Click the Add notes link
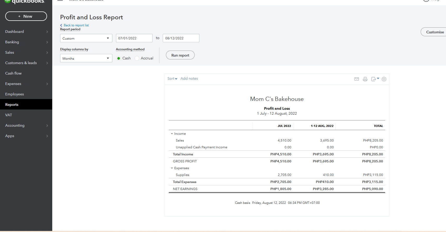The height and width of the screenshot is (232, 446). point(189,79)
